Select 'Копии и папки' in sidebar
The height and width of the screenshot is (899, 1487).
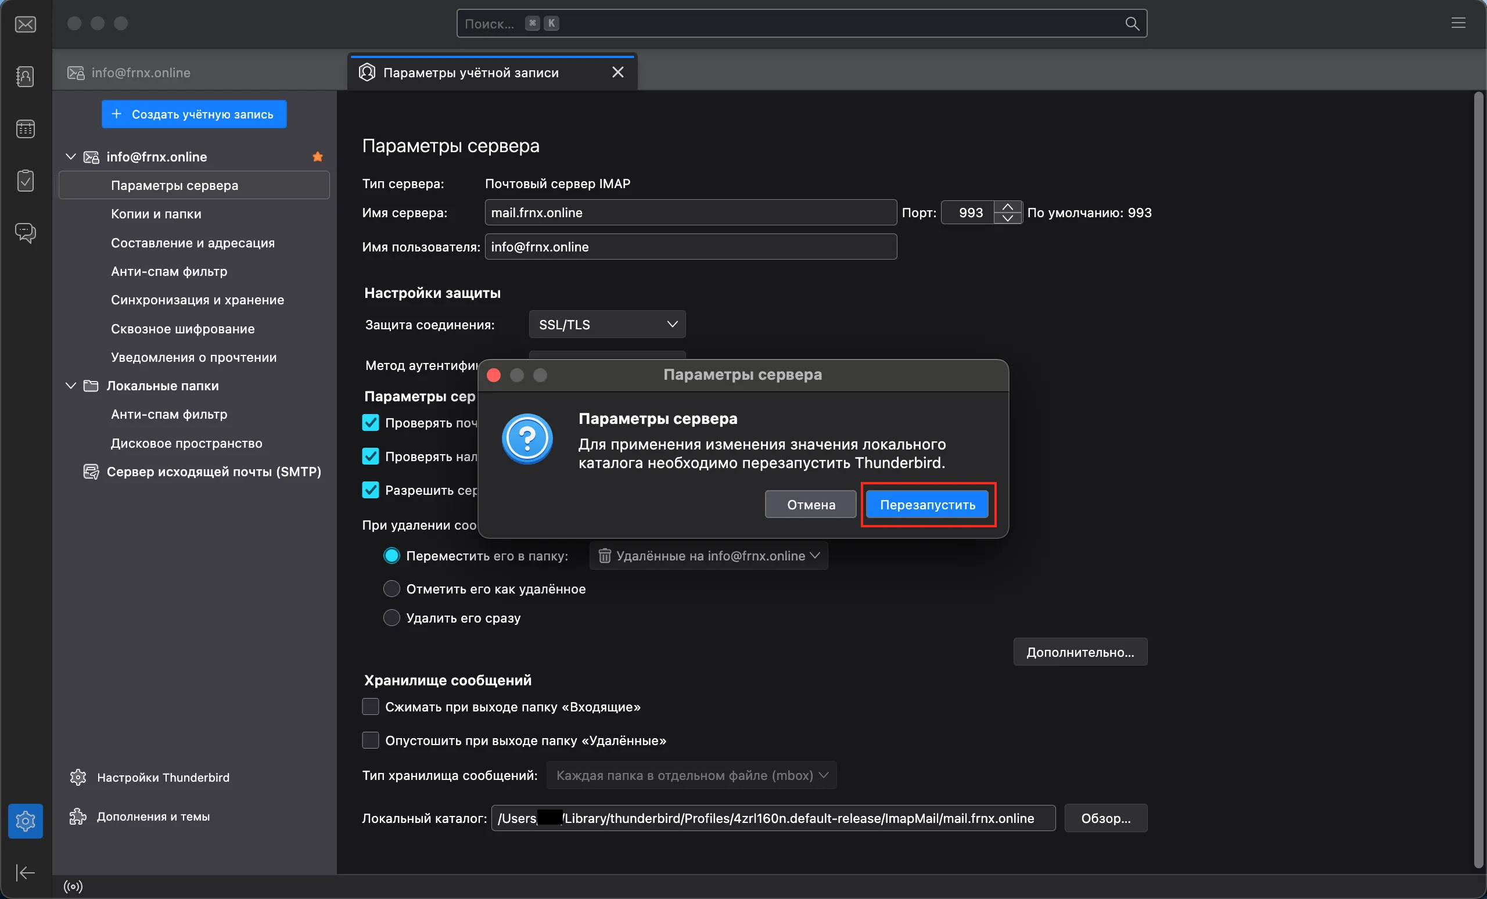pyautogui.click(x=156, y=214)
